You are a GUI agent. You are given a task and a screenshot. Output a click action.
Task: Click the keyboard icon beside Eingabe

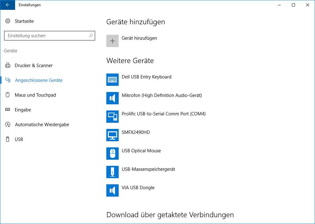coord(8,110)
